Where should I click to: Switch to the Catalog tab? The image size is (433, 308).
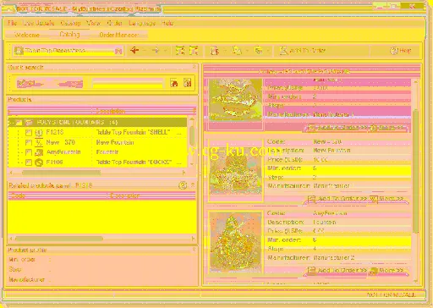tap(69, 35)
